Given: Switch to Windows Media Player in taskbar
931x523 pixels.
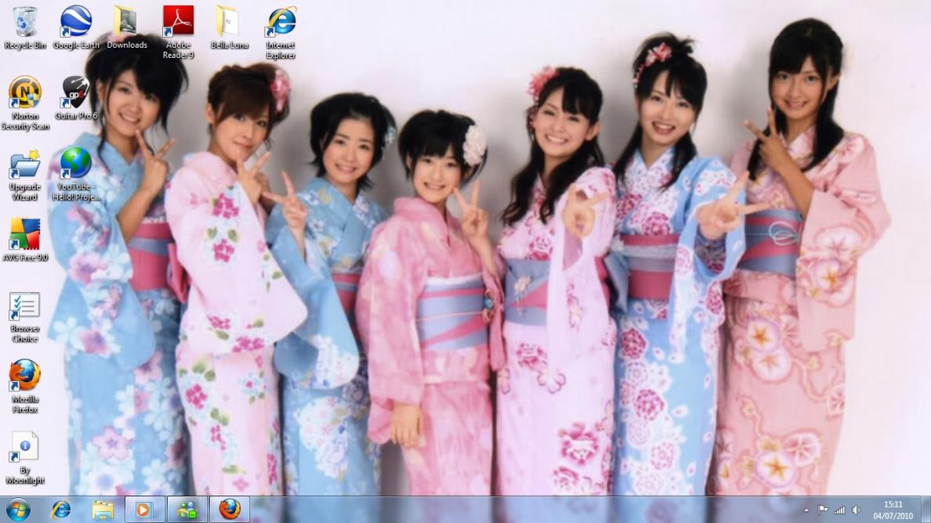Looking at the screenshot, I should tap(145, 510).
